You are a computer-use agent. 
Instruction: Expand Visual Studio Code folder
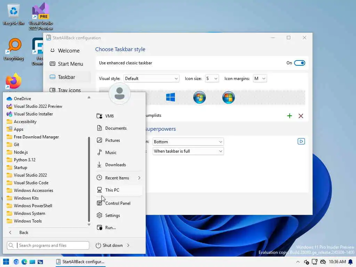coord(28,183)
